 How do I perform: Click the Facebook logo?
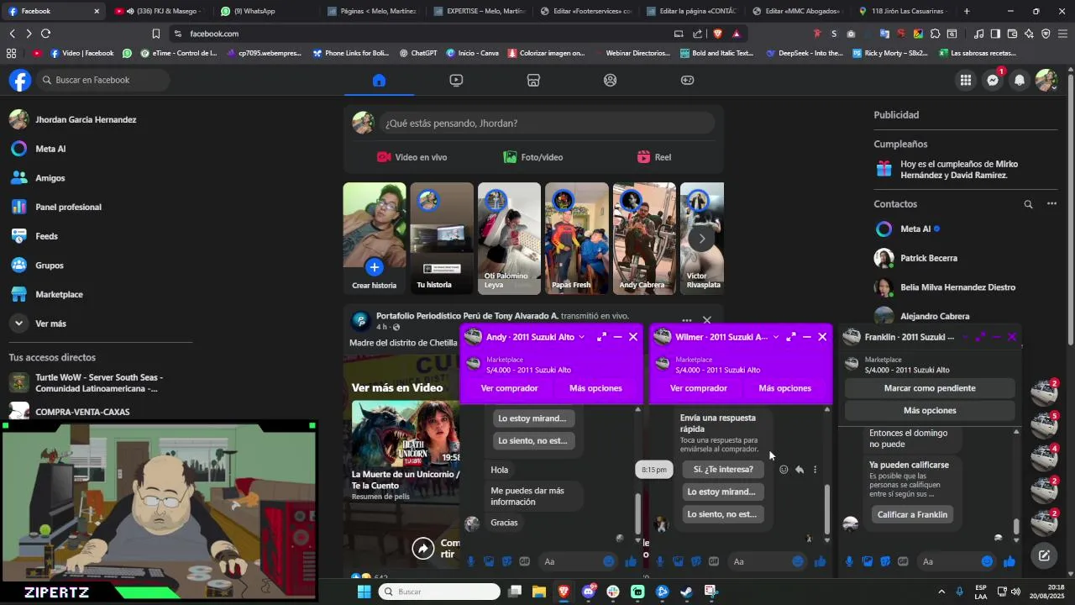pos(20,80)
